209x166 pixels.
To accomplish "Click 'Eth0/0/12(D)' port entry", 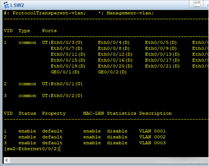I will 115,55.
